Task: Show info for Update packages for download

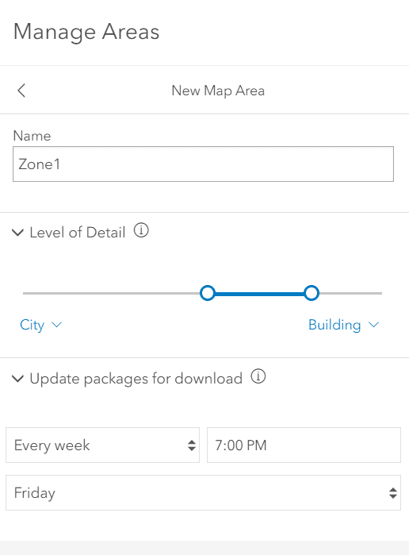Action: [258, 376]
